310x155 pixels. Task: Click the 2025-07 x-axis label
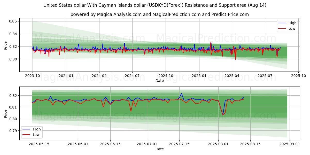[x=265, y=76]
